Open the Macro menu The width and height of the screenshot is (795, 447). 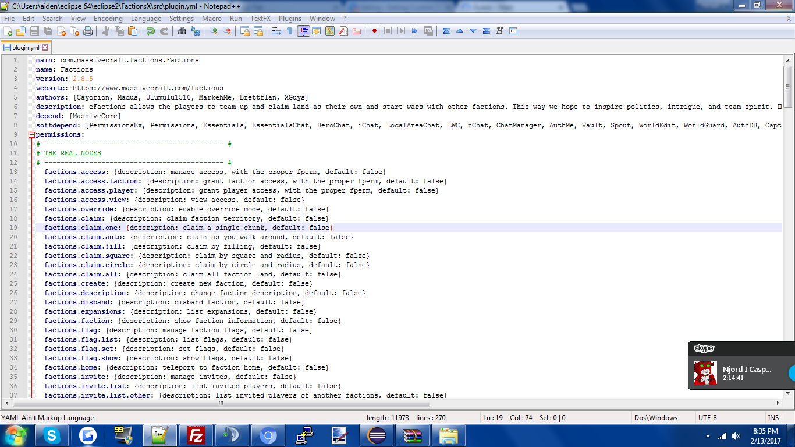tap(212, 19)
